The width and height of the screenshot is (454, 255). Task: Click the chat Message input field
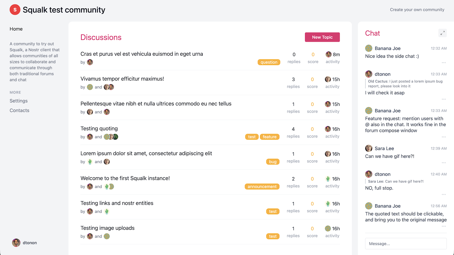click(406, 244)
